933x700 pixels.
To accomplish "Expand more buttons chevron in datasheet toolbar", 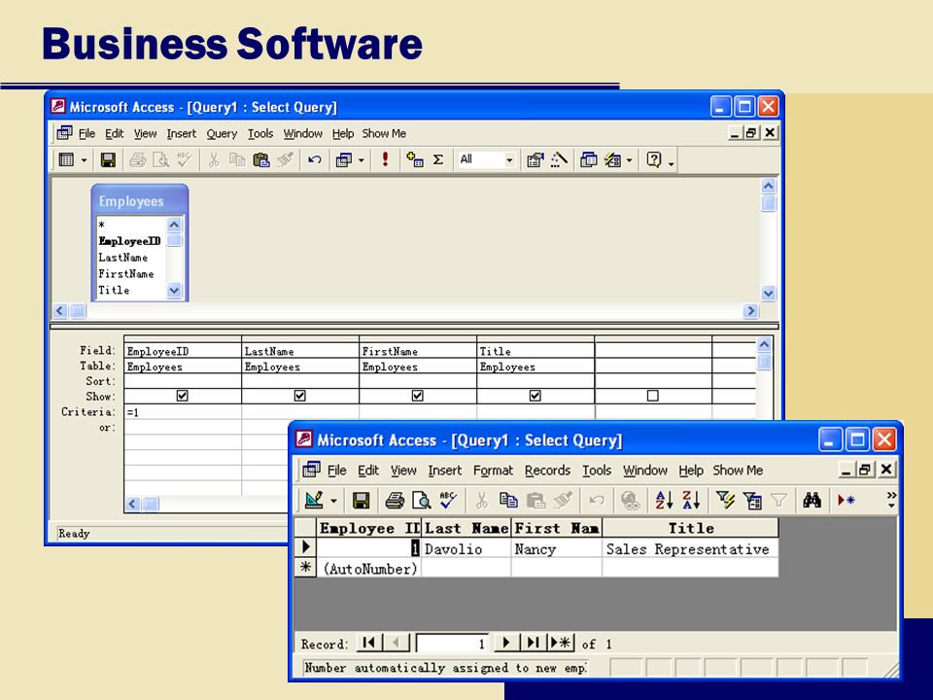I will [891, 500].
